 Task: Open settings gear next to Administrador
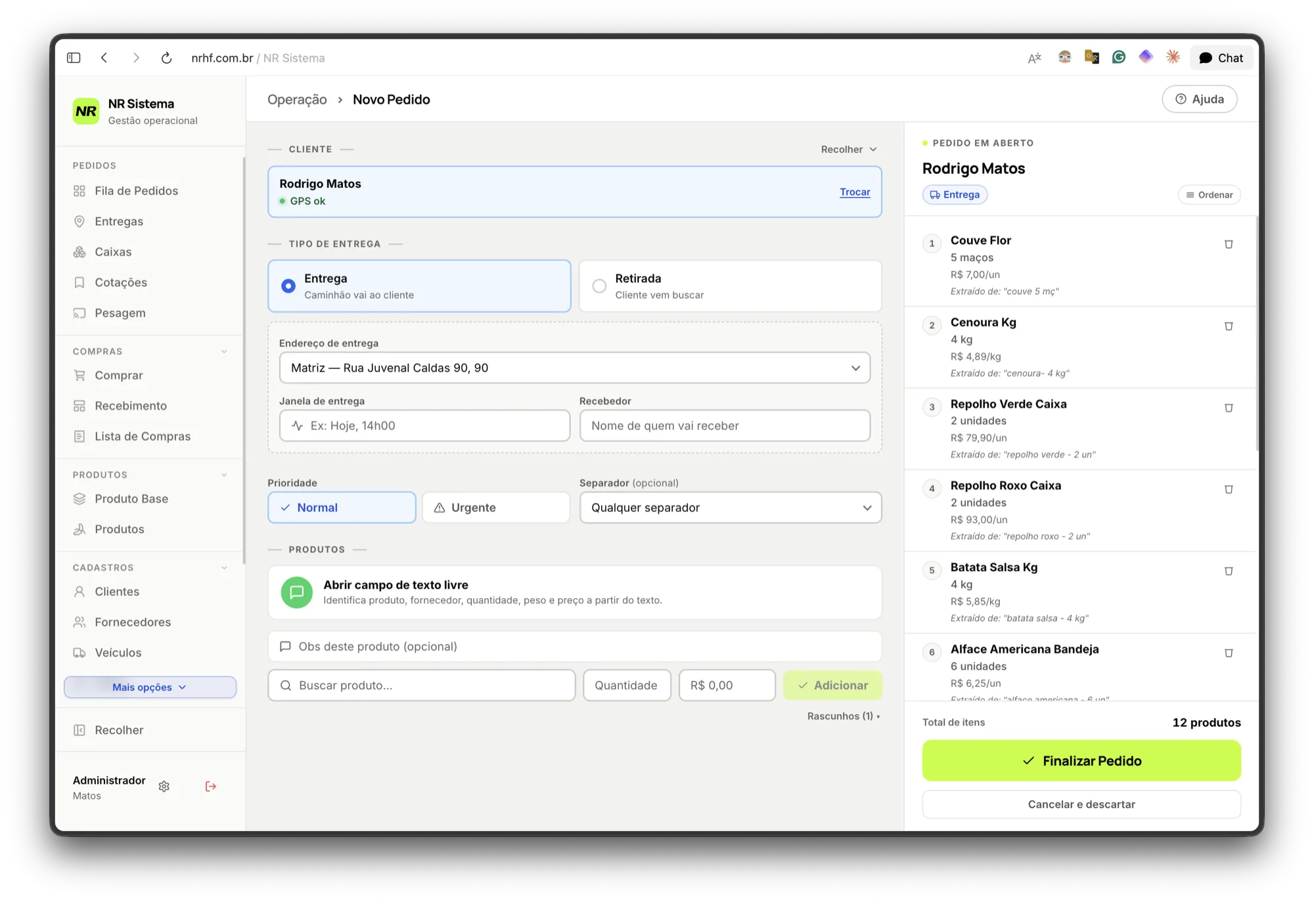[164, 786]
